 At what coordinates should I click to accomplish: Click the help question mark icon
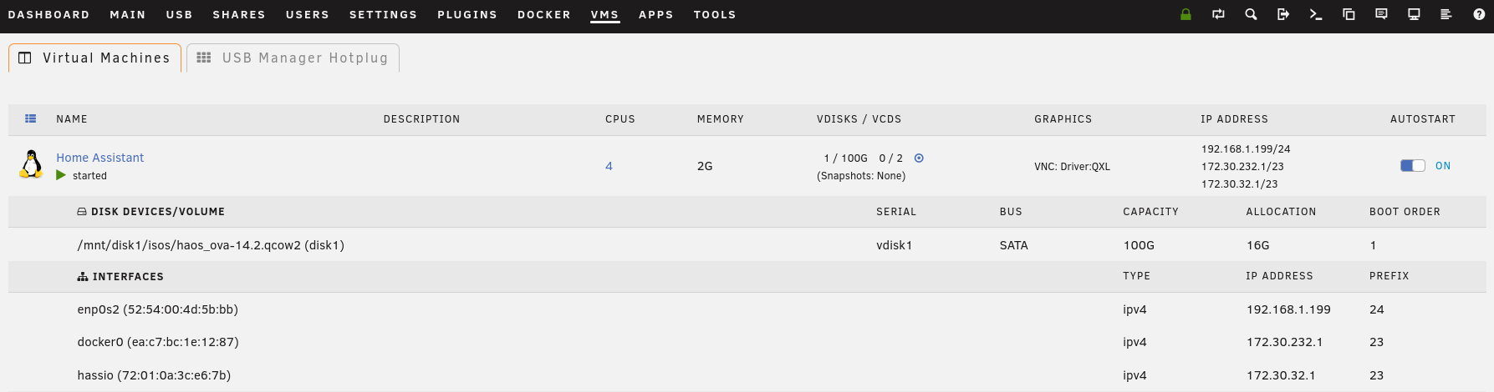coord(1479,14)
